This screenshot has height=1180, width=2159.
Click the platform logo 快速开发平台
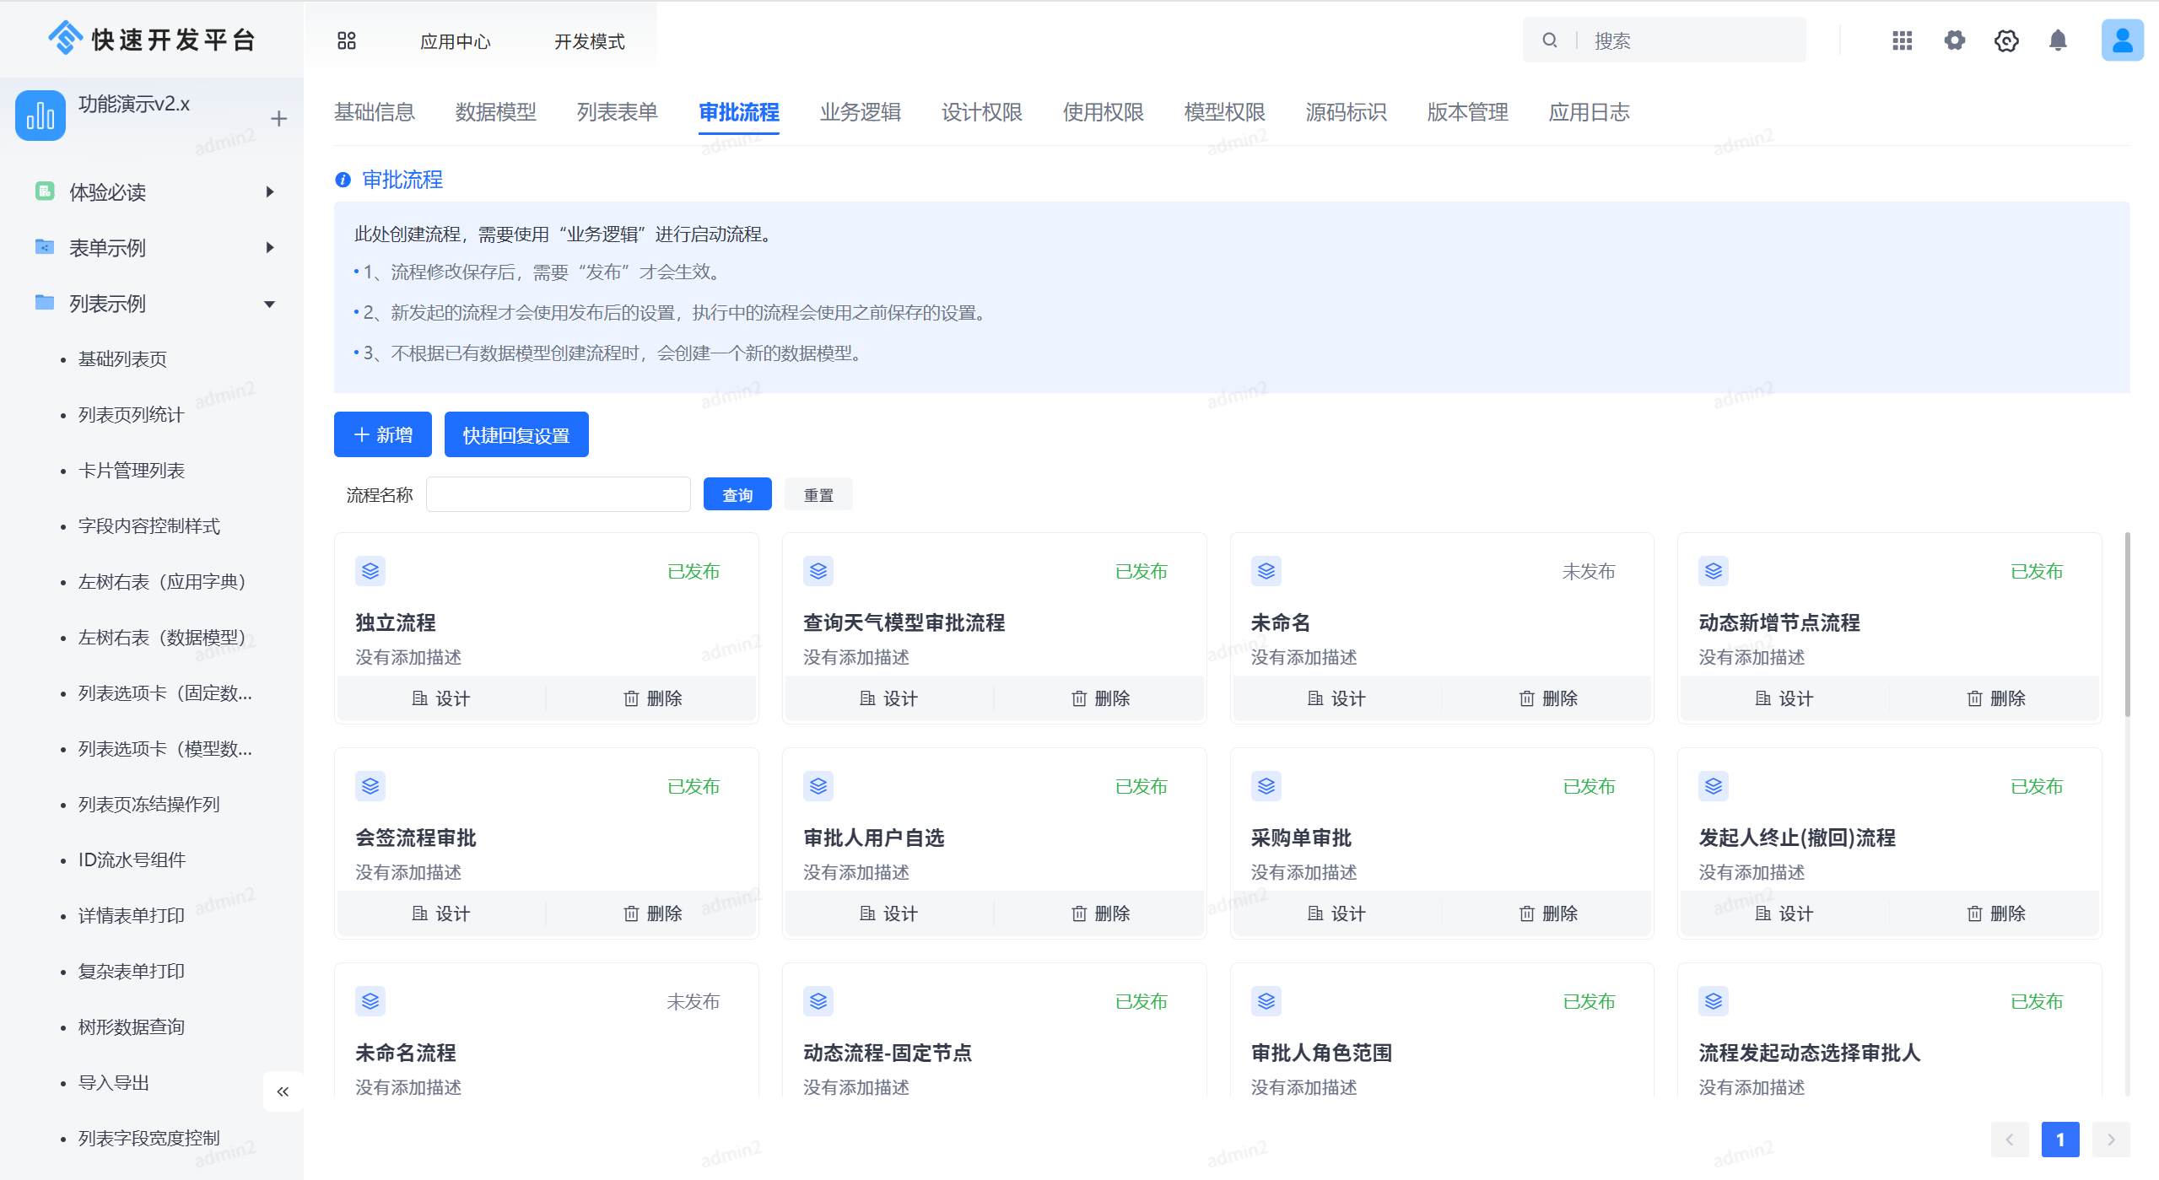152,38
